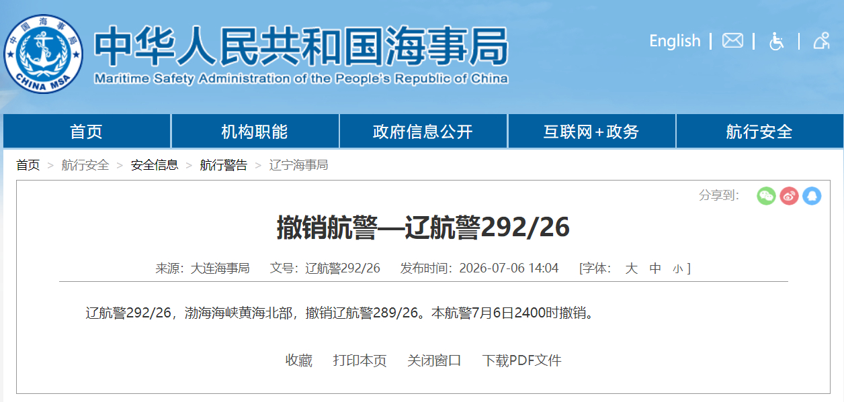Set font size to 中 (medium)
This screenshot has width=844, height=402.
(x=656, y=268)
